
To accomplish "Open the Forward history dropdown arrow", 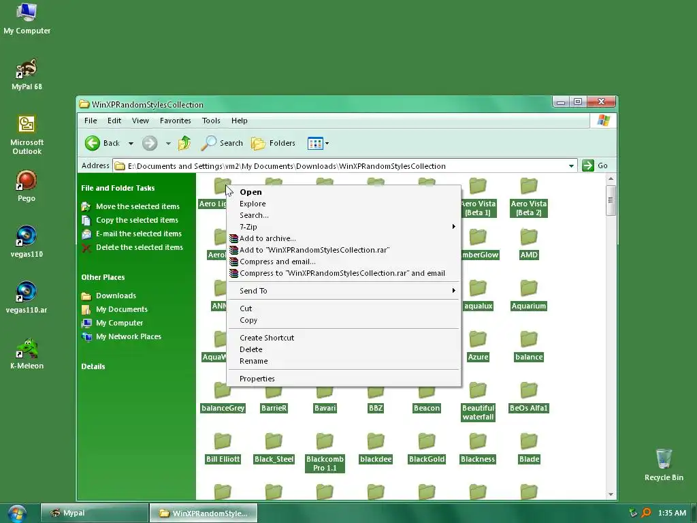I will tap(168, 144).
